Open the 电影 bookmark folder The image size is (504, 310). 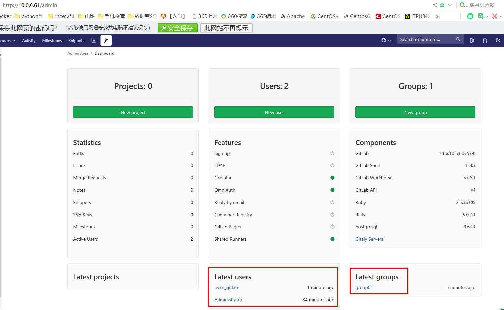87,16
